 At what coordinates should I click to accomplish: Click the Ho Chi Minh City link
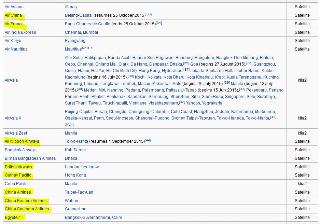point(122,71)
